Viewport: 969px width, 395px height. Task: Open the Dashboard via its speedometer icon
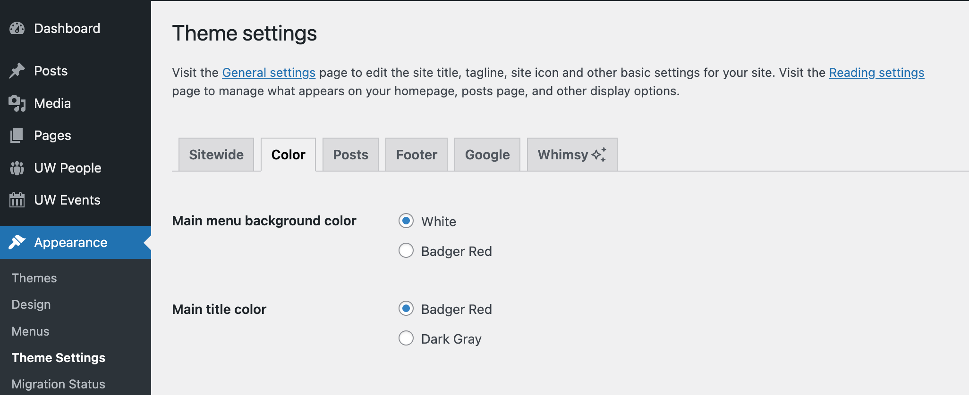[x=17, y=28]
